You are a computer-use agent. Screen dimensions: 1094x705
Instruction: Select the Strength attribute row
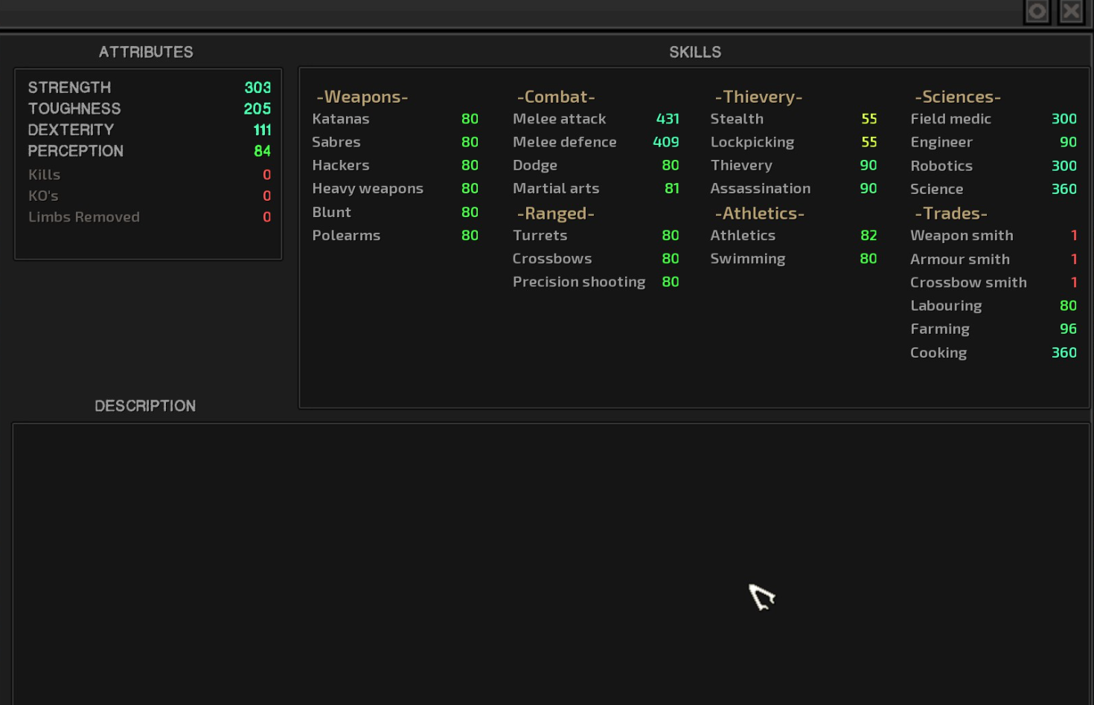pyautogui.click(x=149, y=88)
